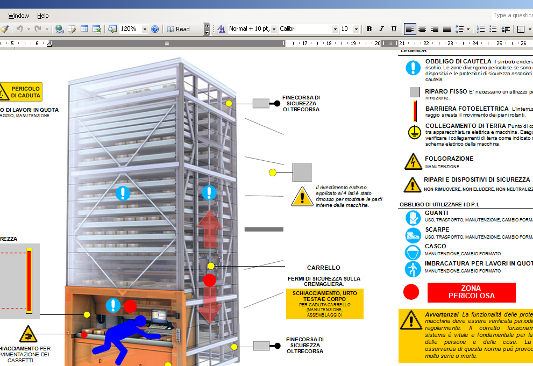533x366 pixels.
Task: Toggle italic formatting
Action: click(x=381, y=29)
